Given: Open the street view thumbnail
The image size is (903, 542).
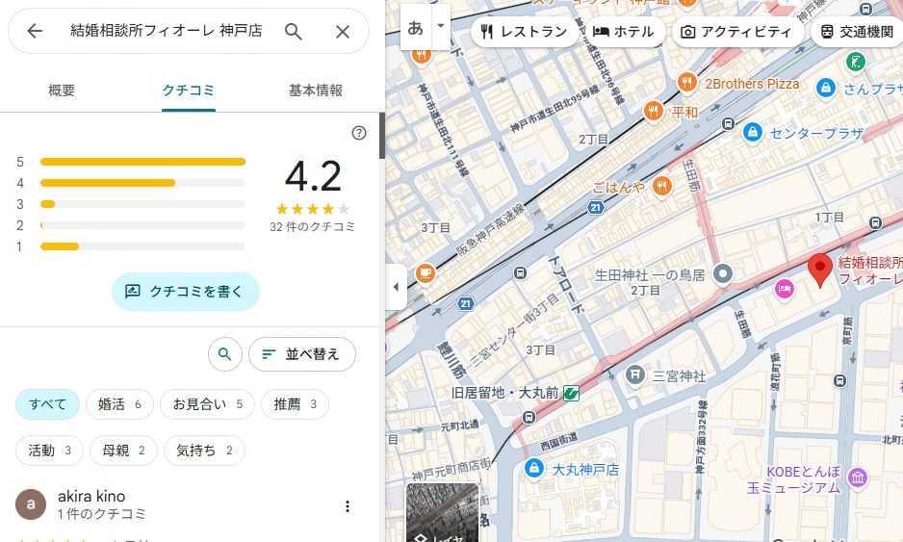Looking at the screenshot, I should click(442, 513).
